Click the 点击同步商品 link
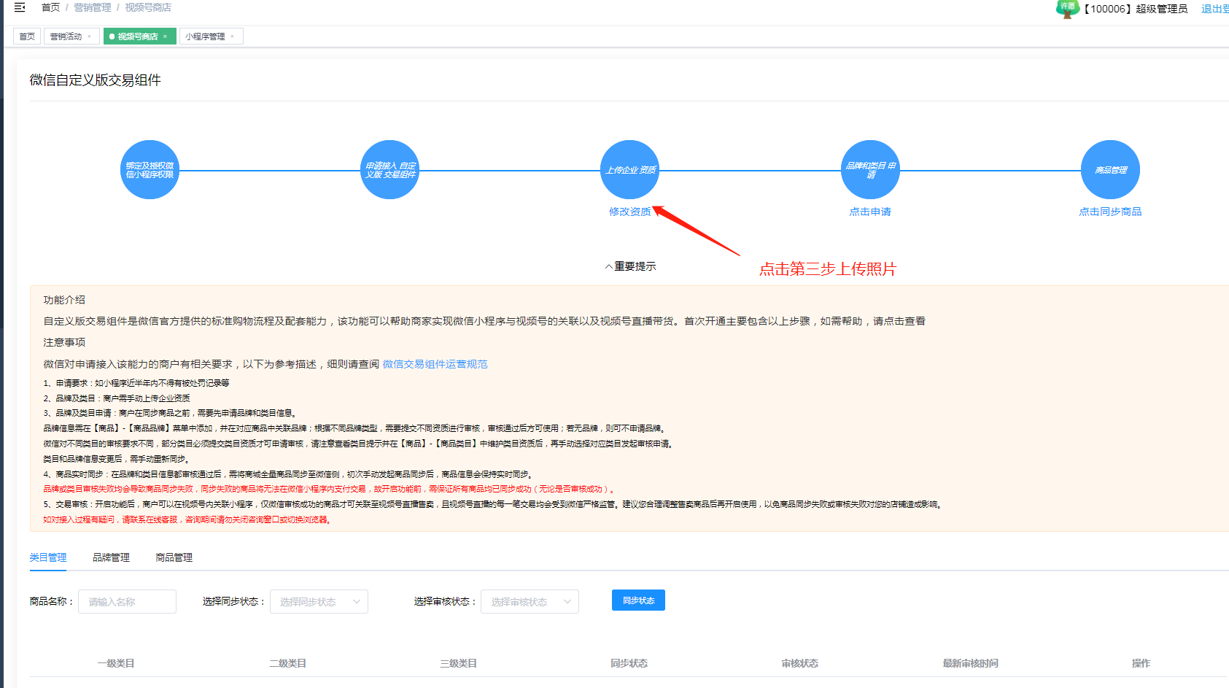The height and width of the screenshot is (688, 1229). tap(1110, 212)
